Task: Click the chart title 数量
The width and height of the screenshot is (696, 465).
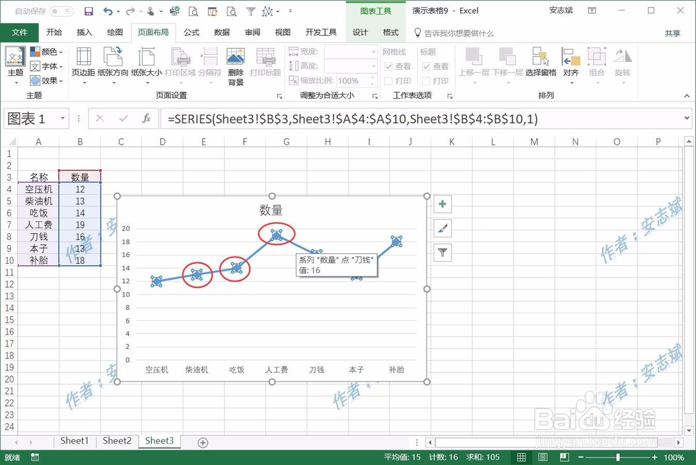Action: pyautogui.click(x=271, y=210)
